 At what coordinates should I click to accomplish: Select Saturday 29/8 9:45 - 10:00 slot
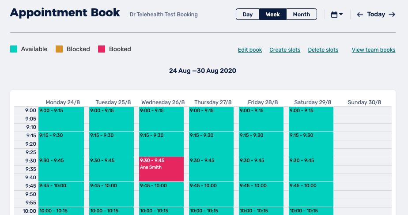[311, 194]
